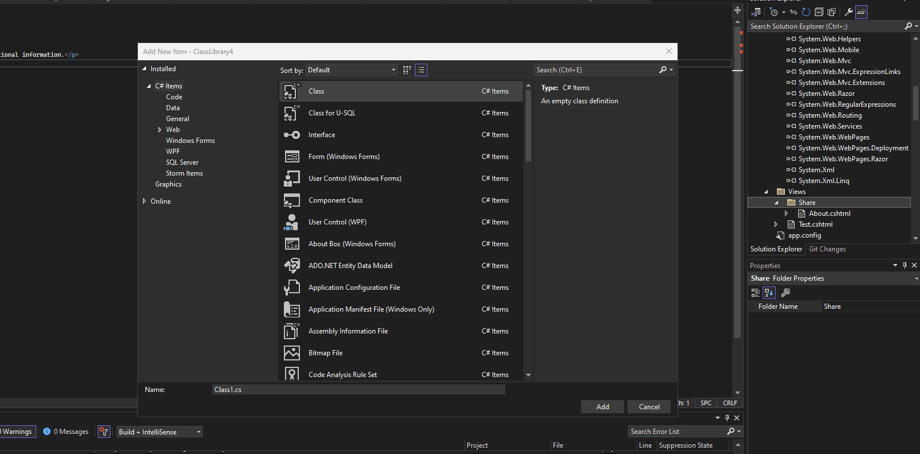Select User Control (Windows Forms) template icon
Screen dimensions: 920x454
coord(292,179)
